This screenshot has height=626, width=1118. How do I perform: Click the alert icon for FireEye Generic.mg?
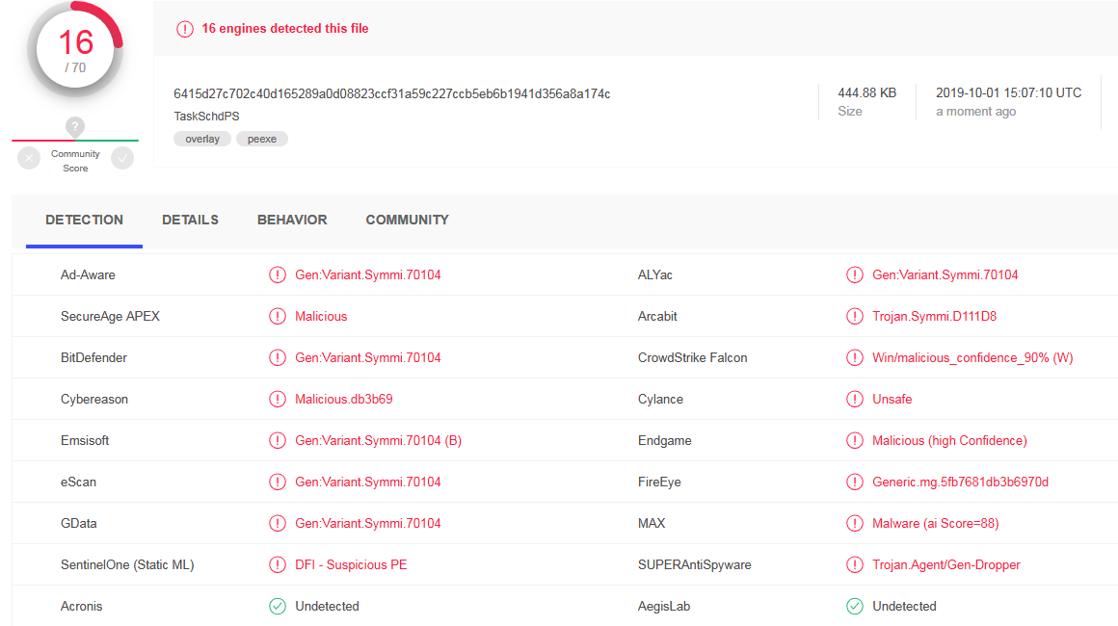(854, 483)
